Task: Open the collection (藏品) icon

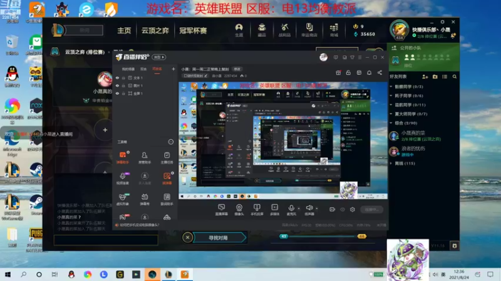Action: [262, 30]
